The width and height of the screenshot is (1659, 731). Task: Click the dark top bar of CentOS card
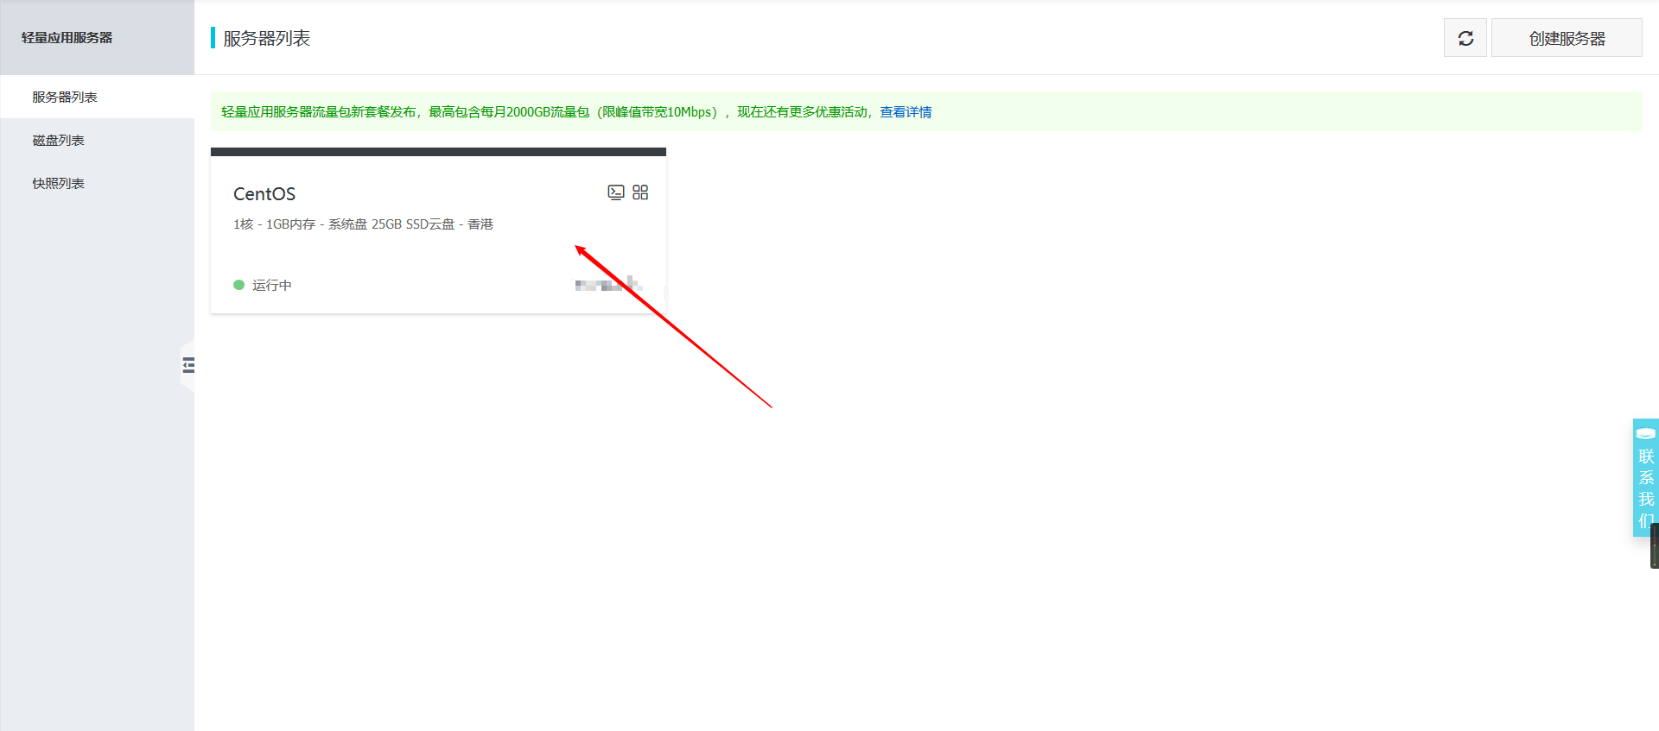click(x=438, y=152)
